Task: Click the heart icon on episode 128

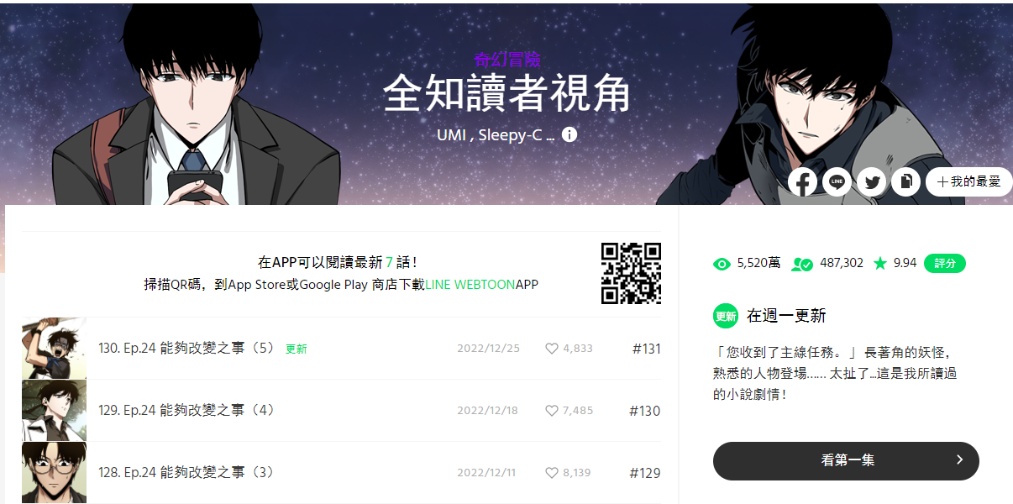Action: [552, 473]
